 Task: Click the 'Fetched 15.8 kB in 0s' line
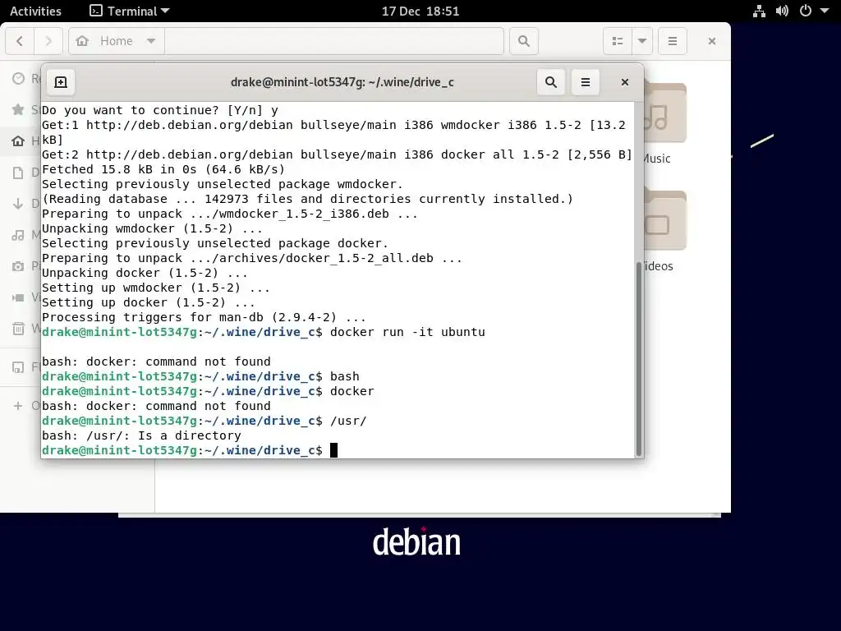coord(163,169)
